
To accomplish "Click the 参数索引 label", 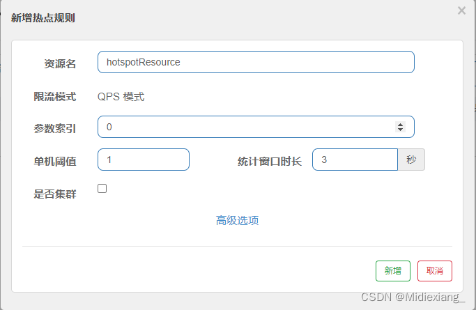I will pyautogui.click(x=54, y=129).
